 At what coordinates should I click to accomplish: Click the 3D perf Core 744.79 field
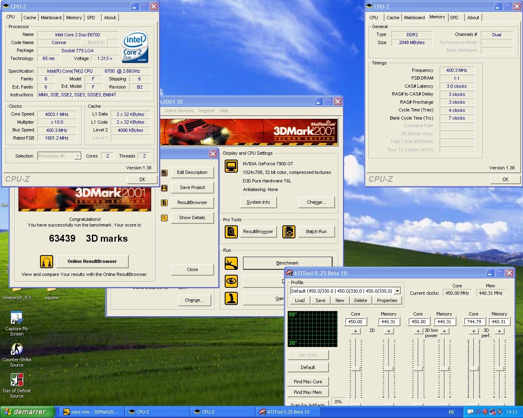pos(474,322)
